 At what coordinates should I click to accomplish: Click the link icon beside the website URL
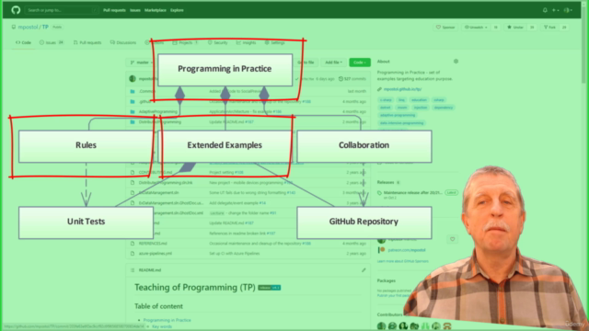[x=380, y=89]
